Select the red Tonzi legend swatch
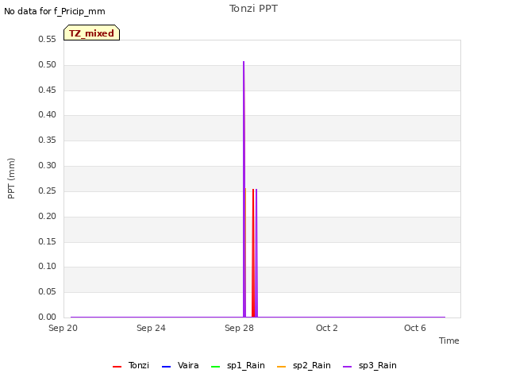 pyautogui.click(x=117, y=367)
